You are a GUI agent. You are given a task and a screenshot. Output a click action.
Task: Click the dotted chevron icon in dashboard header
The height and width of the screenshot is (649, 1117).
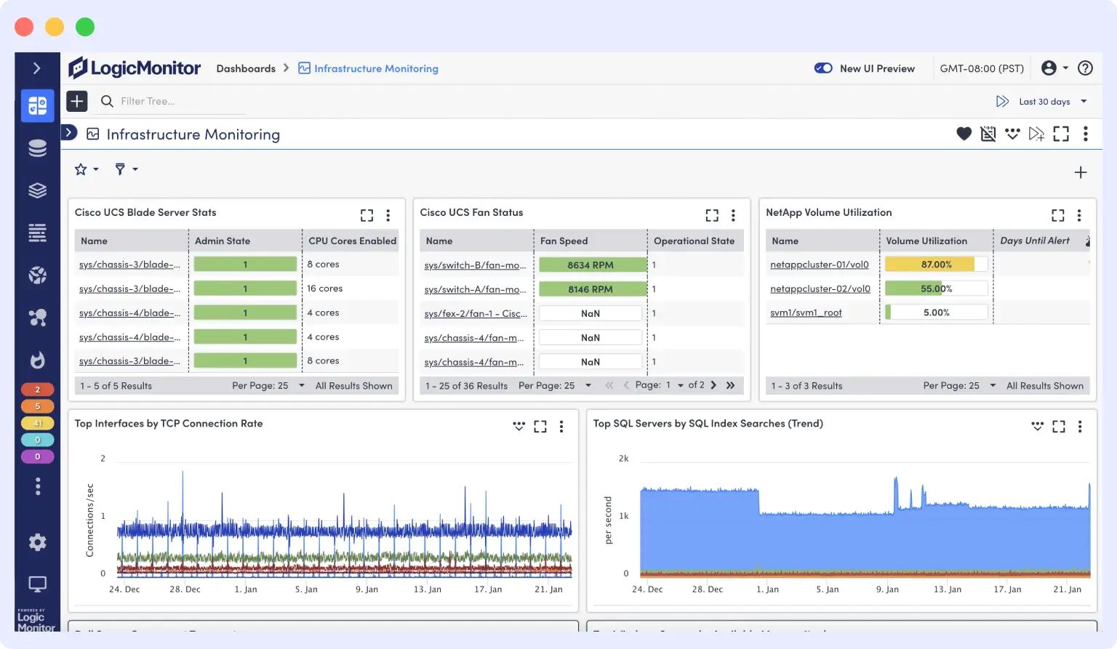pyautogui.click(x=1012, y=134)
